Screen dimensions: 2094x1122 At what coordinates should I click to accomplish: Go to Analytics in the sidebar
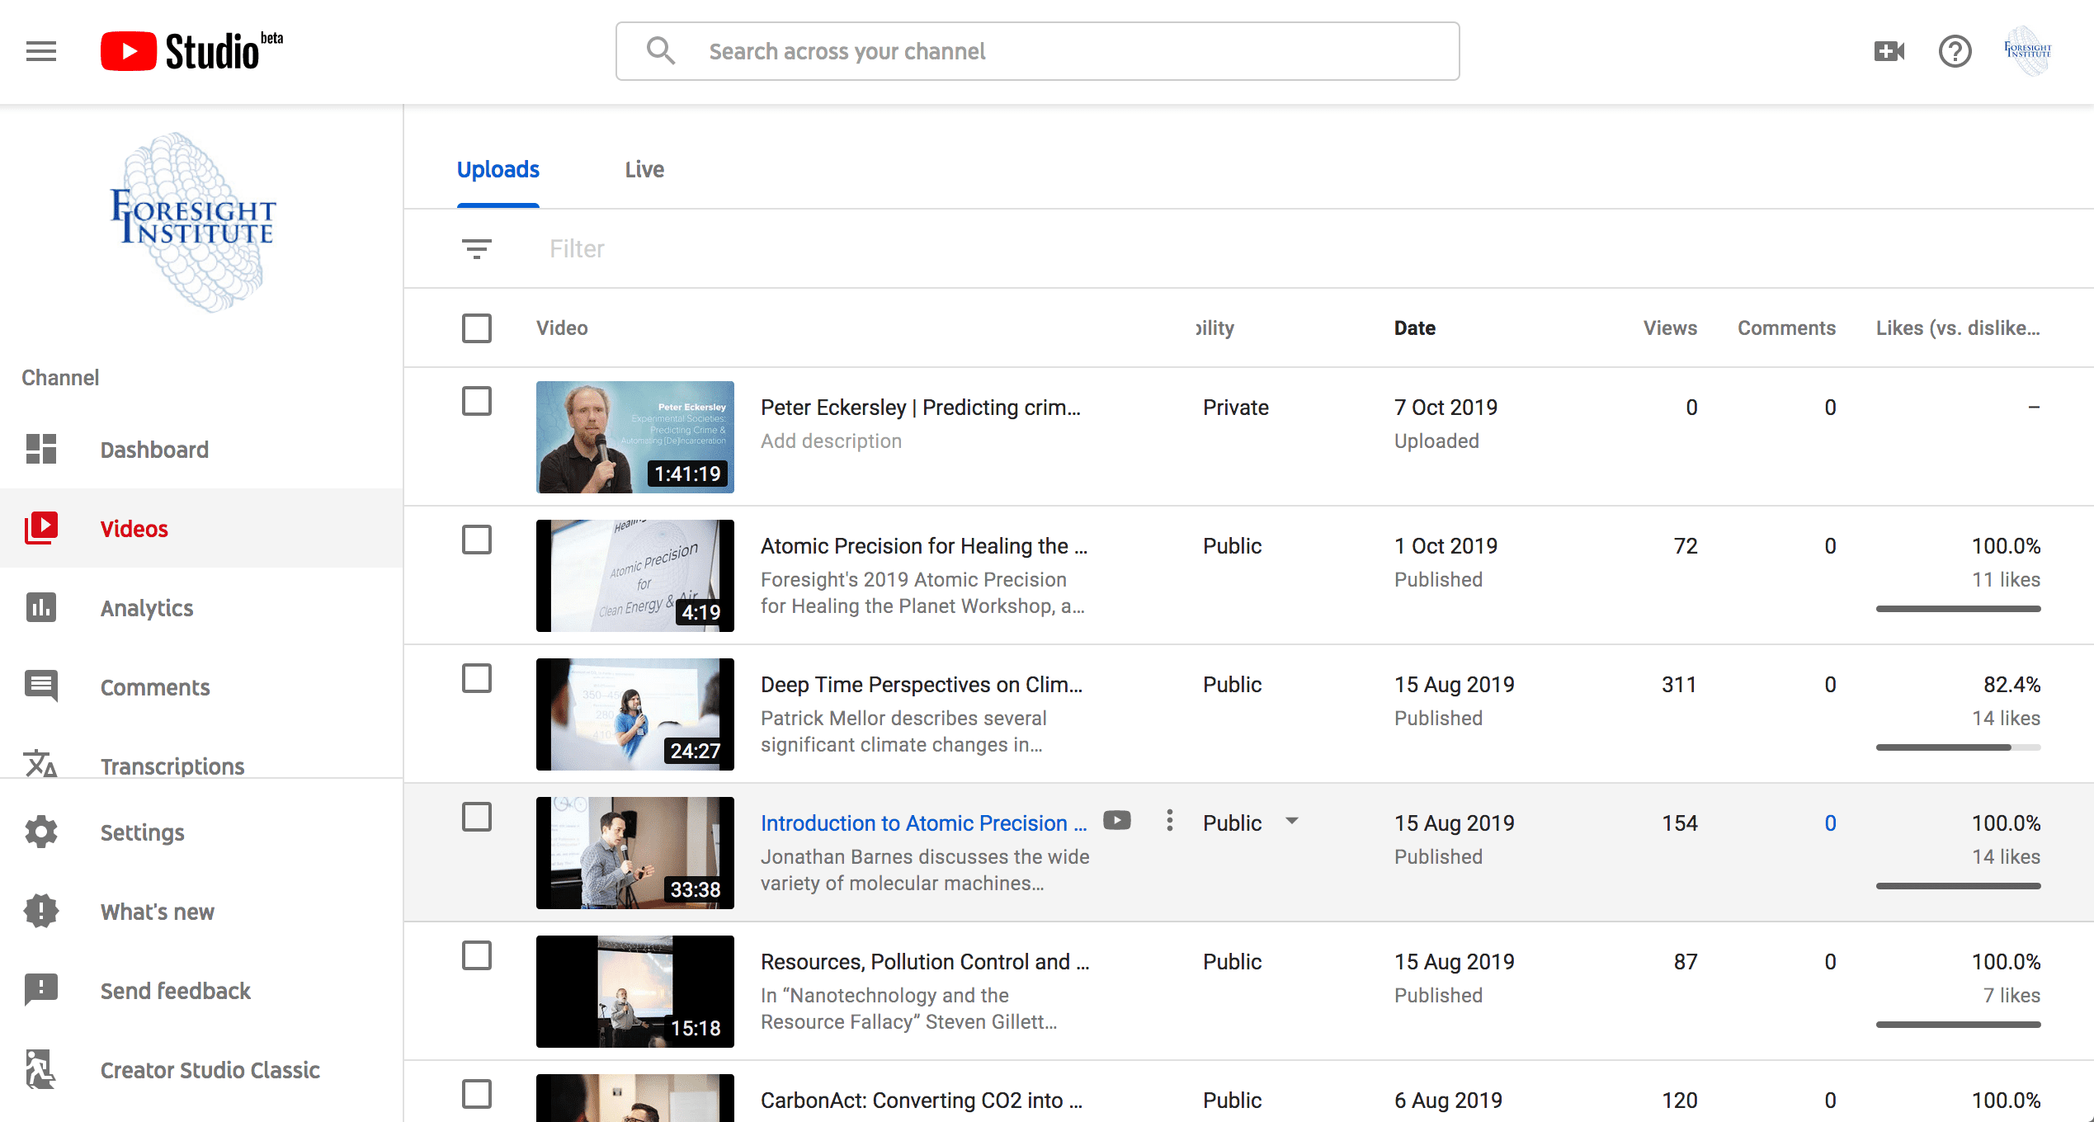click(x=146, y=608)
